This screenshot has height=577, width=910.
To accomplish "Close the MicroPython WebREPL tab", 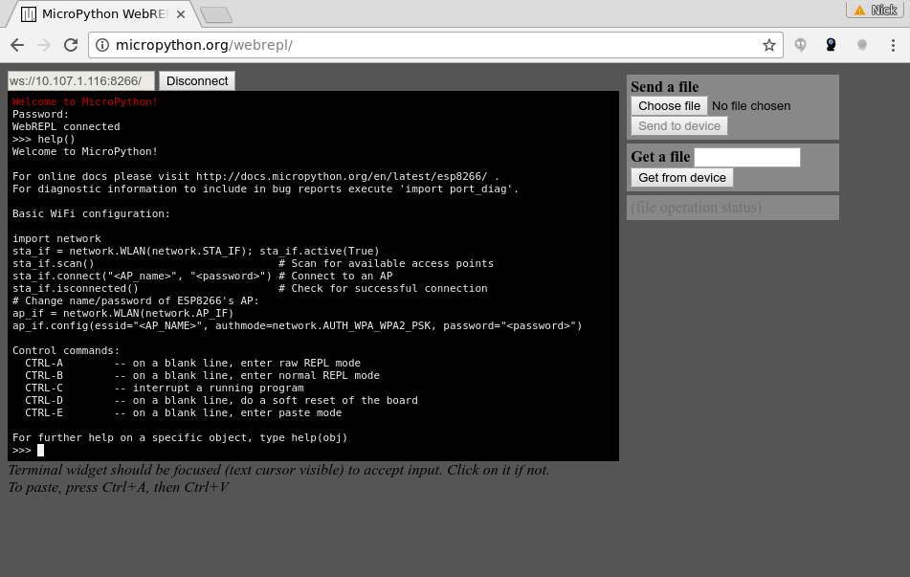I will [181, 14].
